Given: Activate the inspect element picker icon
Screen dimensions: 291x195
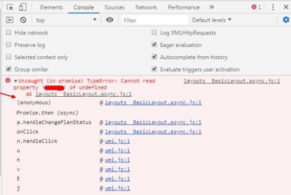Looking at the screenshot, I should tap(10, 7).
